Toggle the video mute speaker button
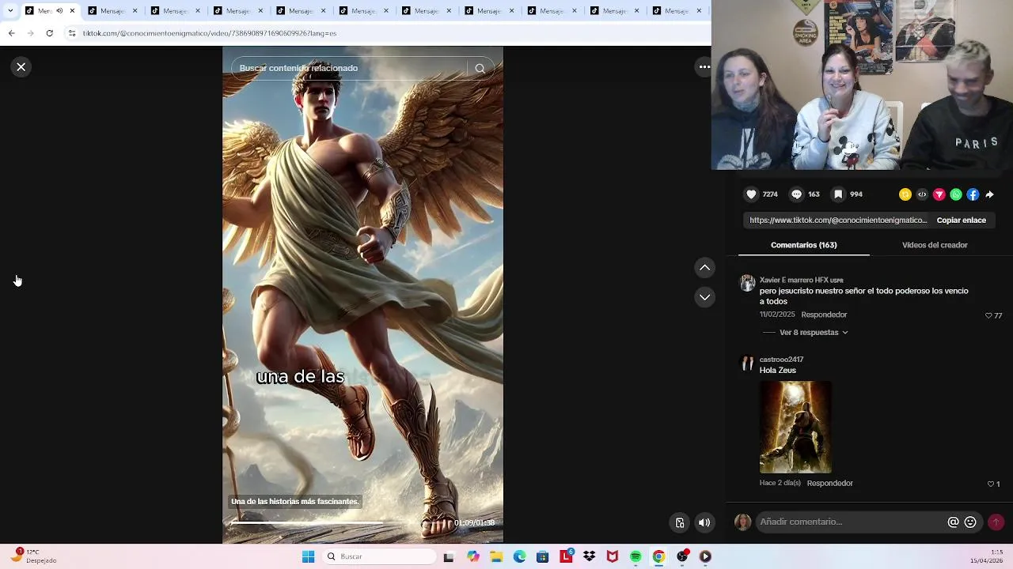 [704, 522]
